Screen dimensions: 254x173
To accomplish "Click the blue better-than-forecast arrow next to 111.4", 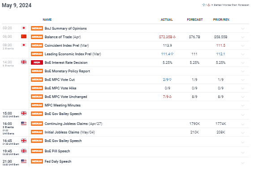I will pyautogui.click(x=172, y=54).
